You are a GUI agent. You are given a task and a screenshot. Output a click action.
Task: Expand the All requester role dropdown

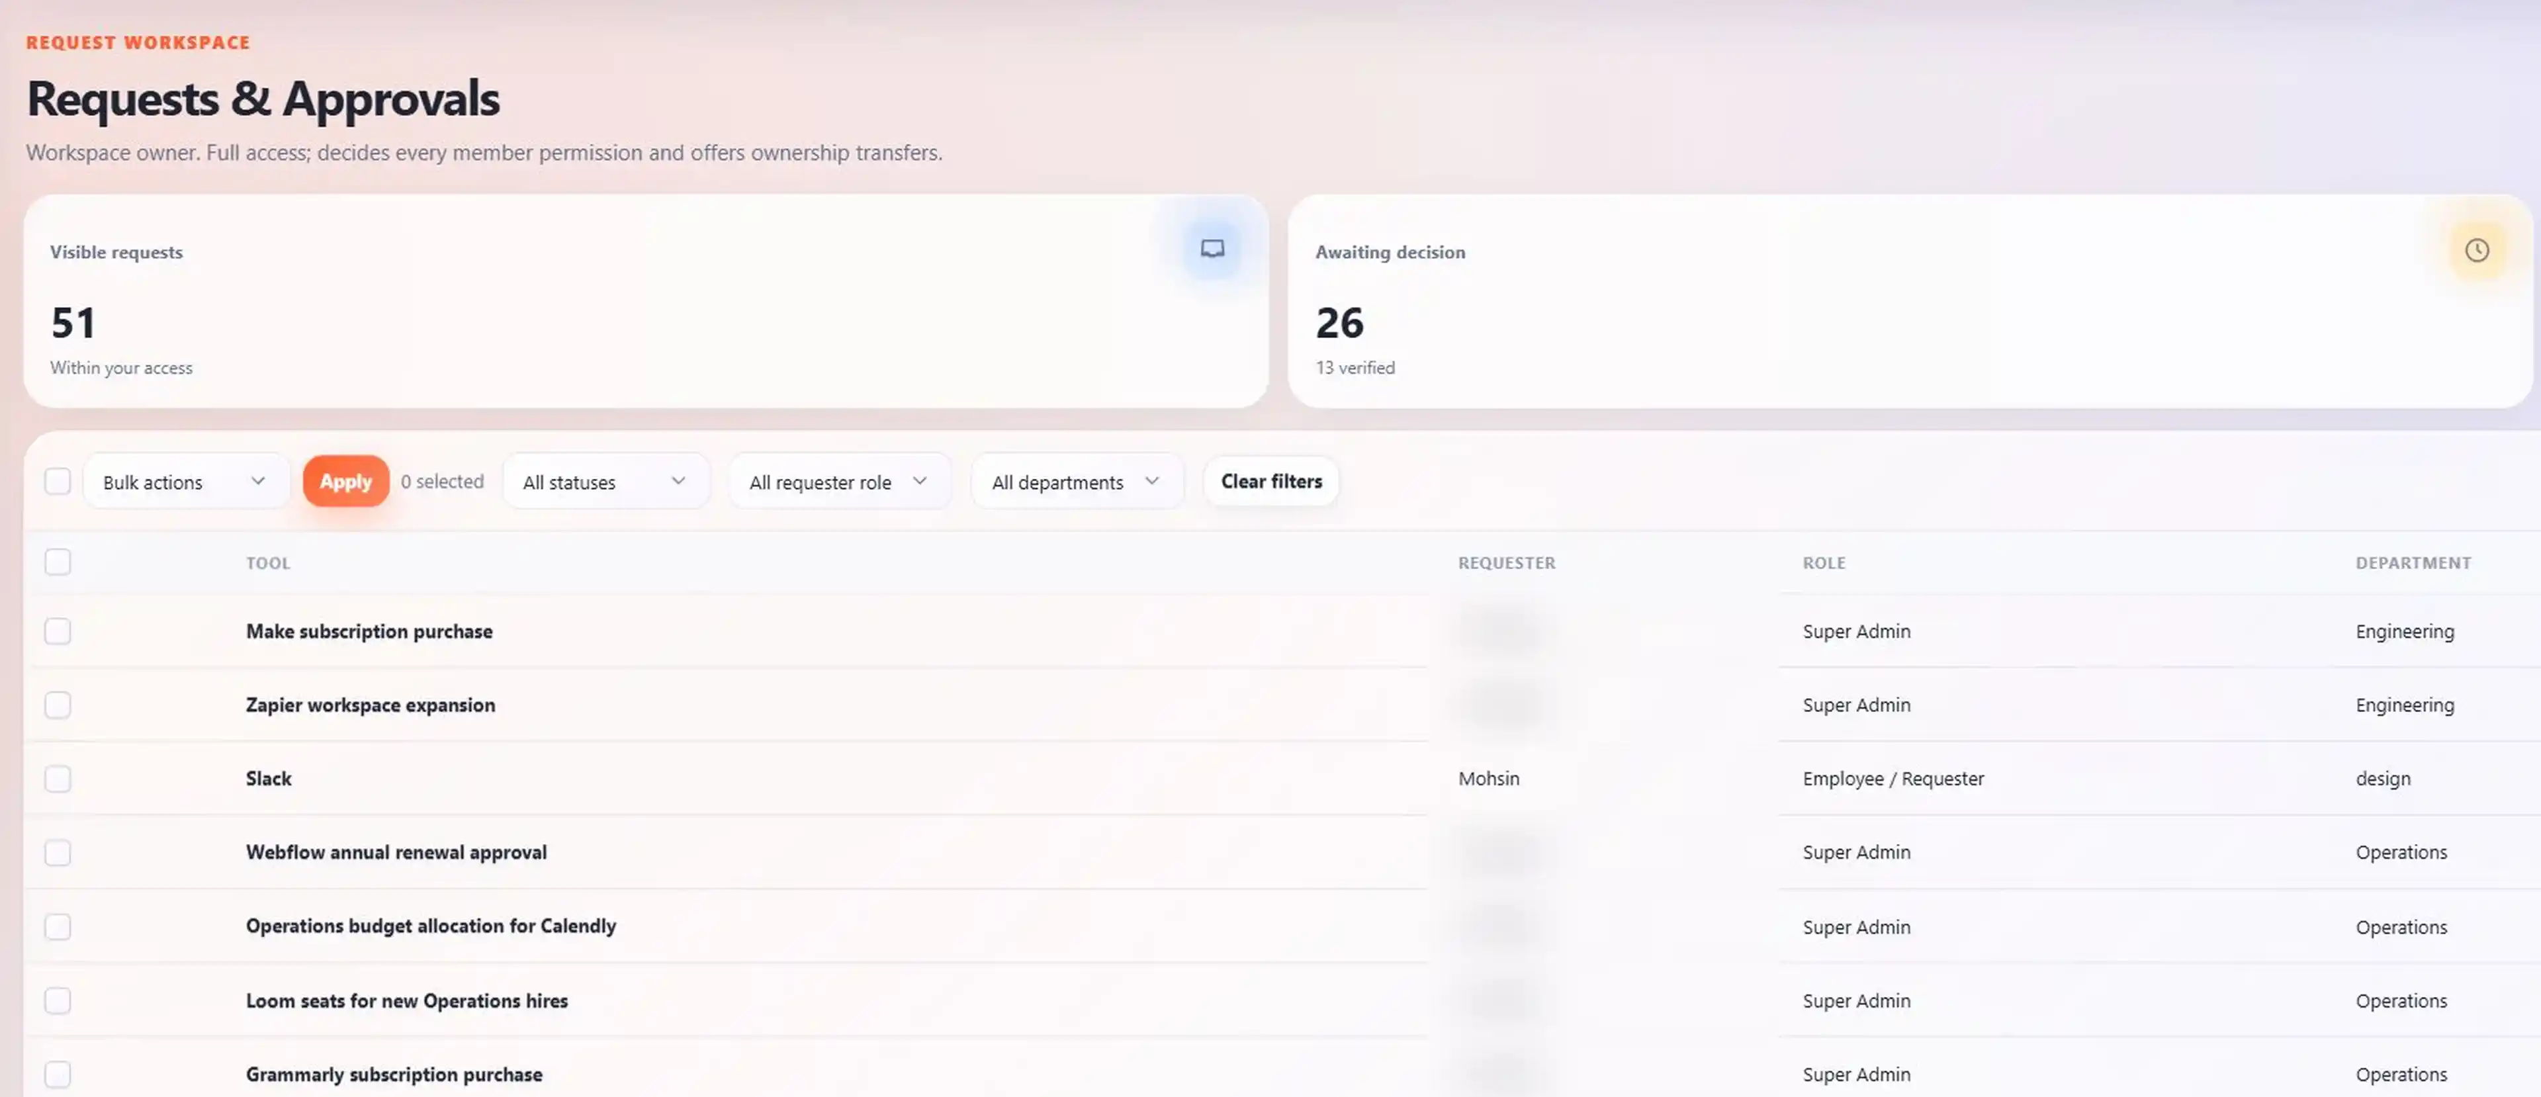click(x=840, y=482)
